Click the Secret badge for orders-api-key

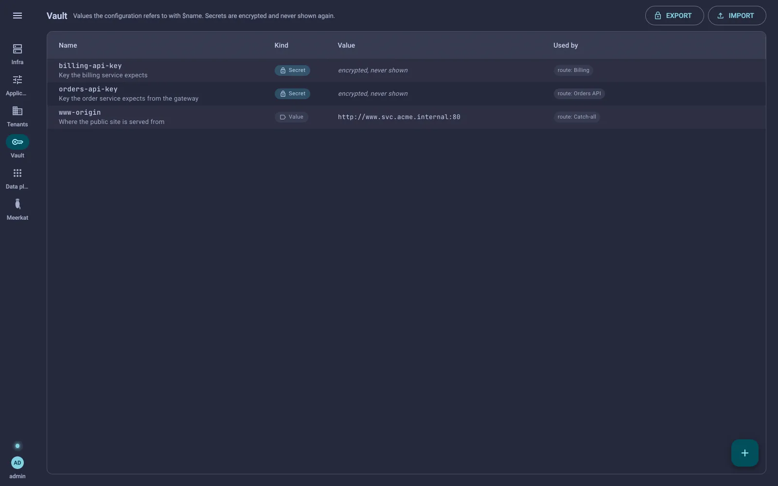[x=292, y=94]
